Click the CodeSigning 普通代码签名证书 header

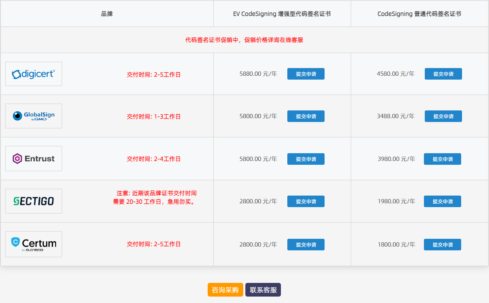click(x=419, y=14)
